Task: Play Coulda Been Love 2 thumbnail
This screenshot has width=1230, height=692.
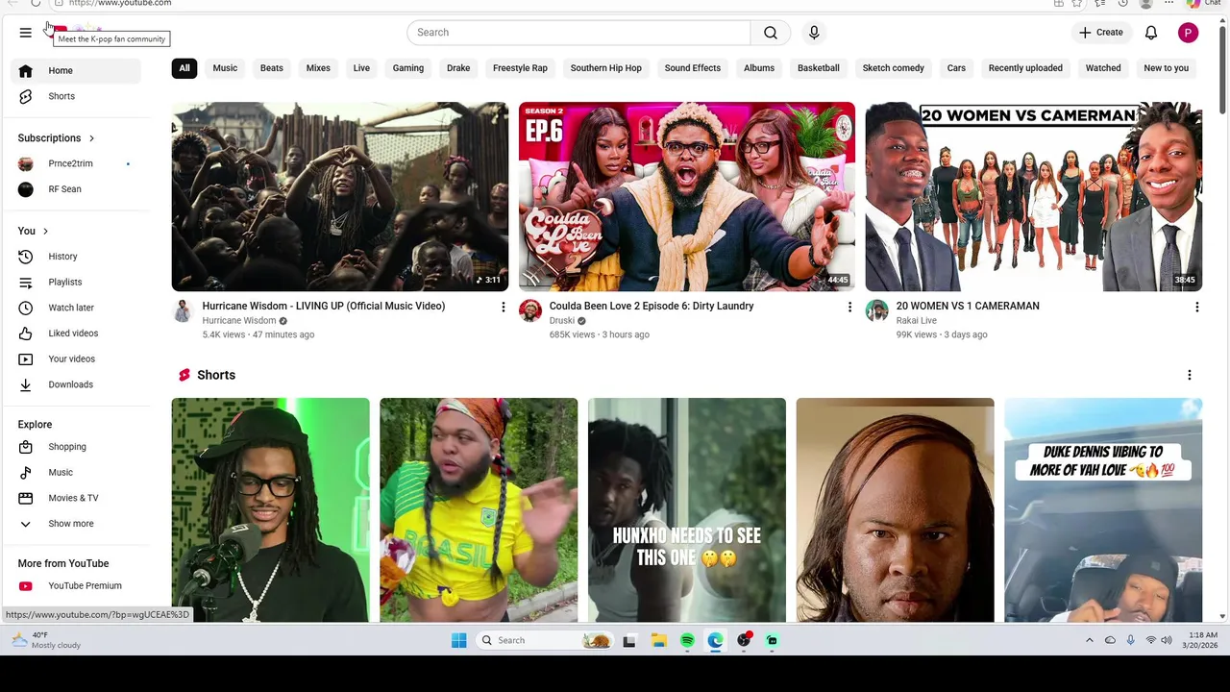Action: tap(687, 197)
